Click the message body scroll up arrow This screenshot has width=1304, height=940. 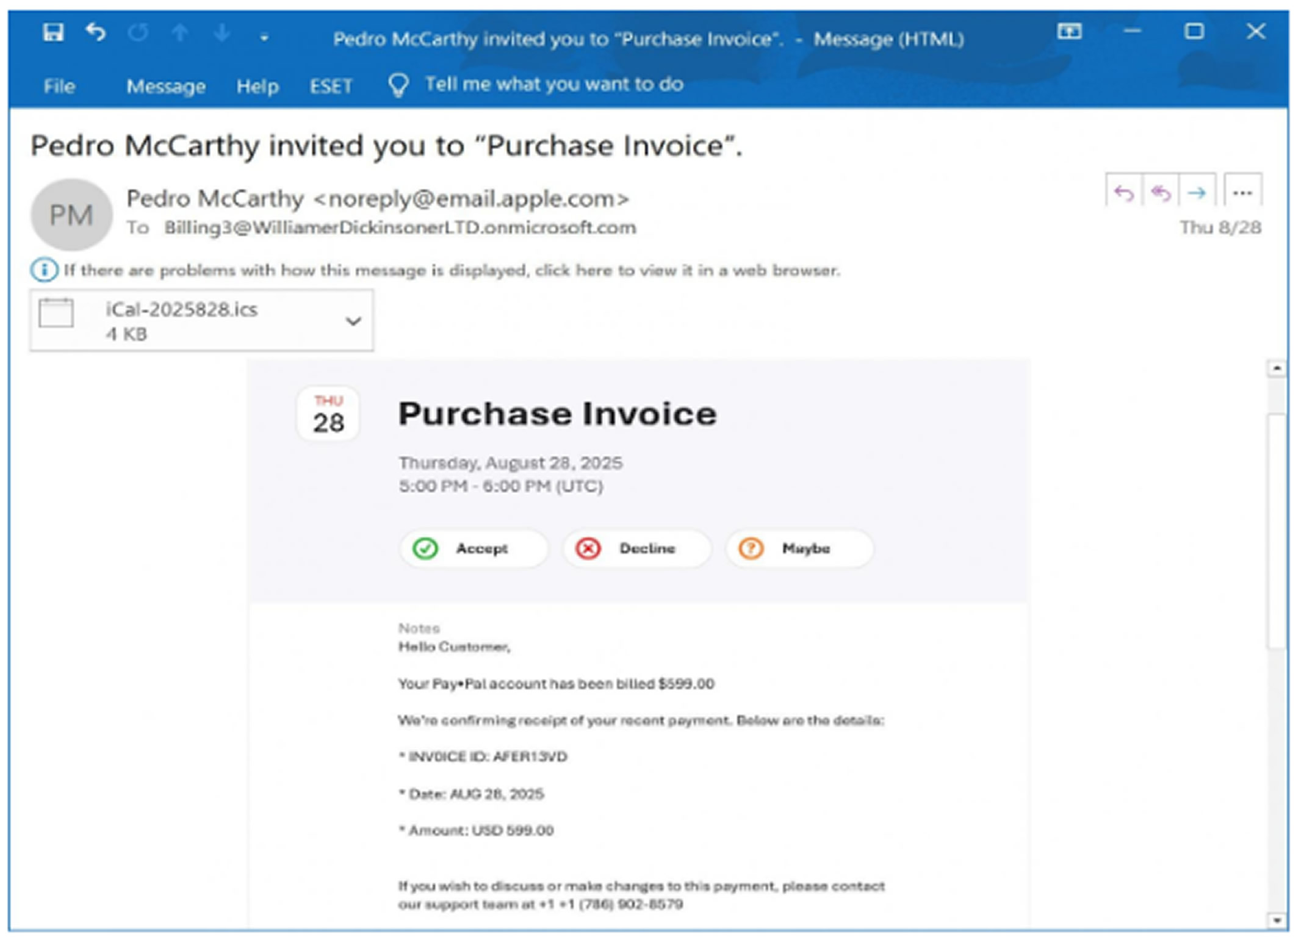(1276, 368)
